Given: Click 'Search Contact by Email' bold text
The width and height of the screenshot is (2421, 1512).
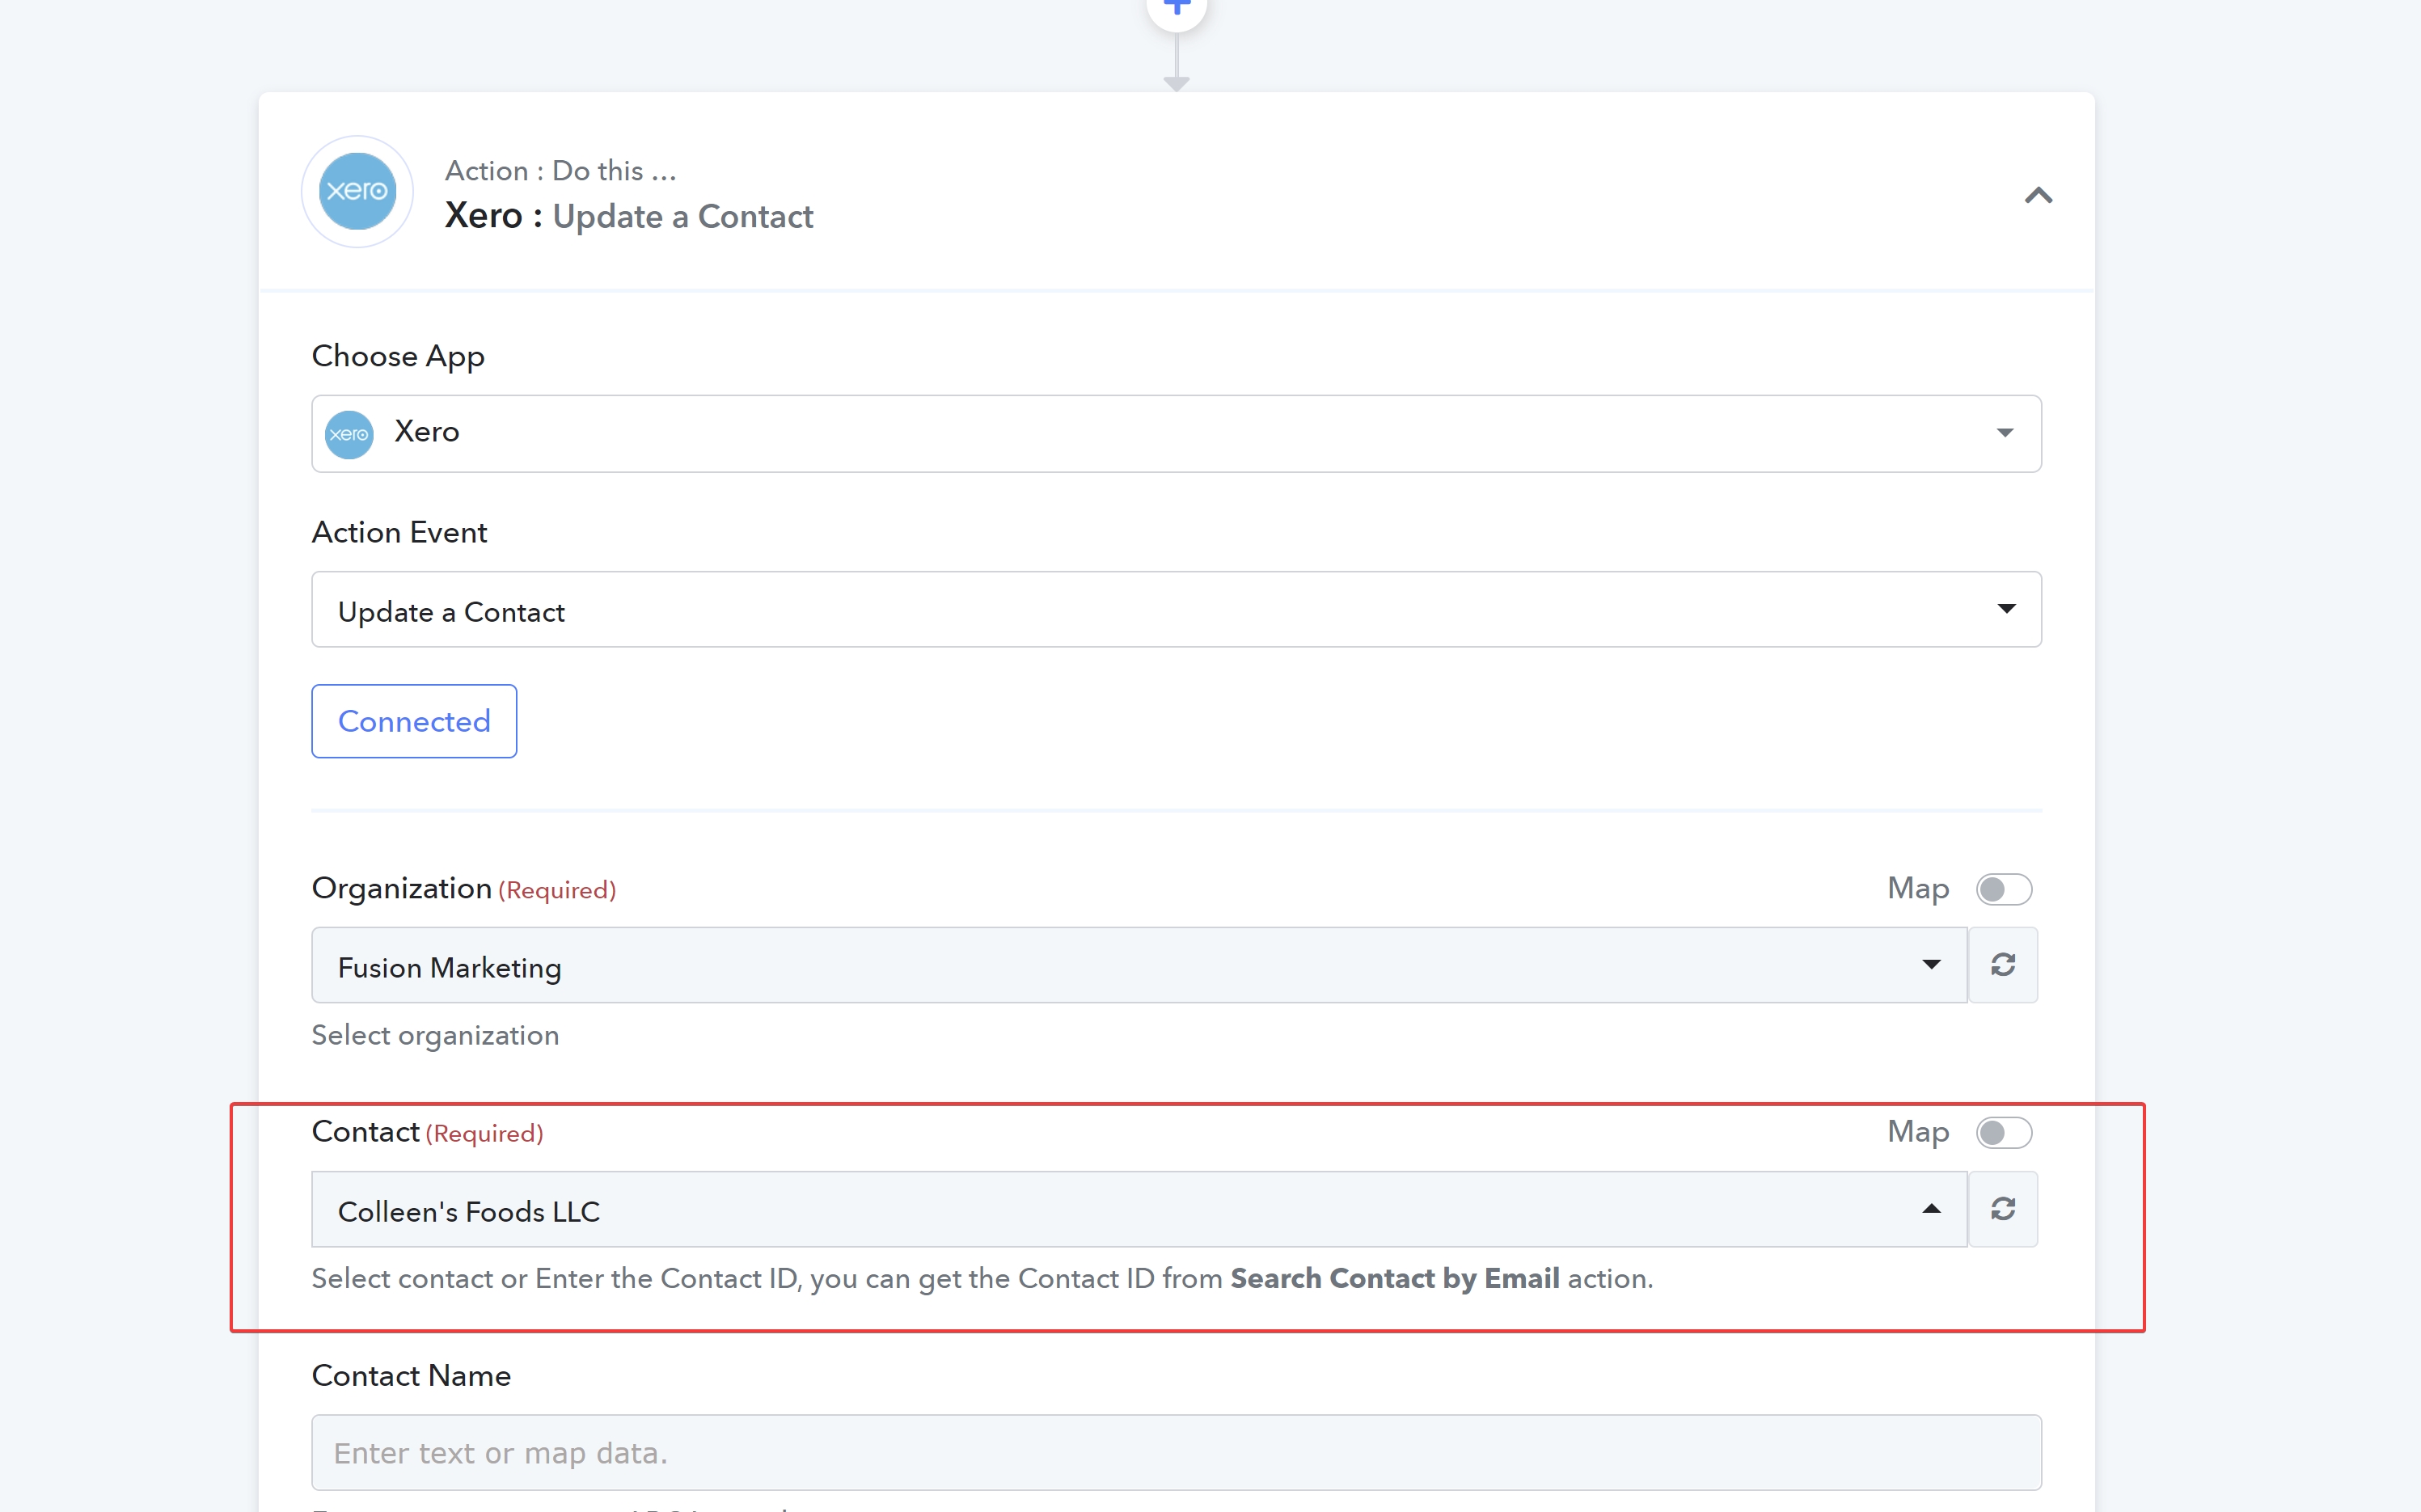Looking at the screenshot, I should (x=1394, y=1278).
